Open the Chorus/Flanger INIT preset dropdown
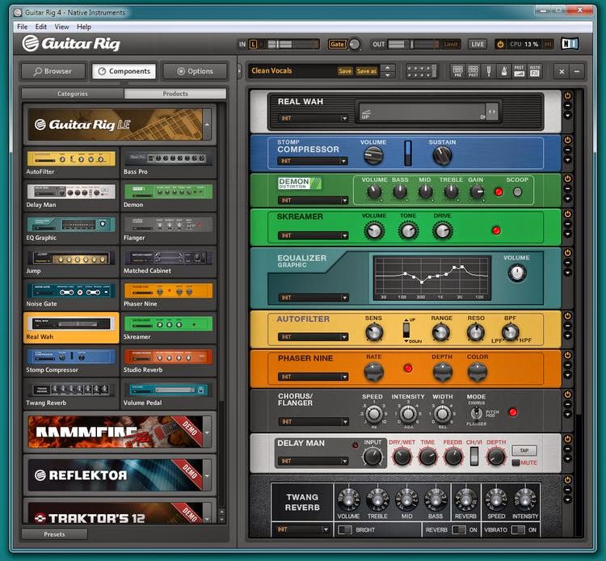 [x=313, y=422]
